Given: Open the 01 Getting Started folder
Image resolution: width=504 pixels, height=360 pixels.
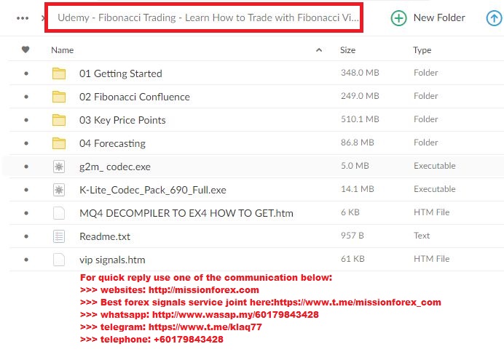Looking at the screenshot, I should pyautogui.click(x=120, y=73).
